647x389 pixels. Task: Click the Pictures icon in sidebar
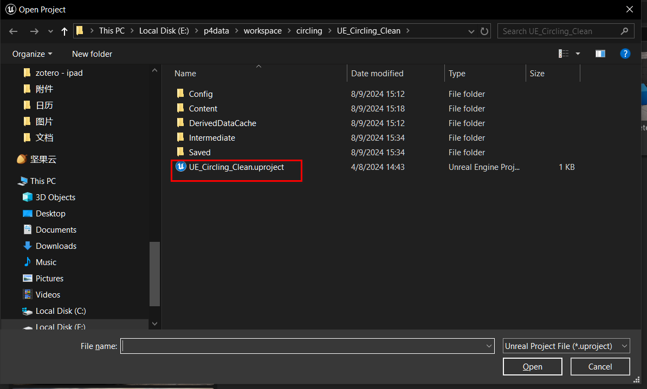tap(27, 278)
